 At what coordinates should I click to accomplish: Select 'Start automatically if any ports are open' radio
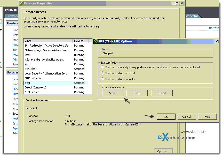pyautogui.click(x=102, y=67)
